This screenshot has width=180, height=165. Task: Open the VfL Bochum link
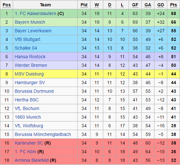pos(27,109)
